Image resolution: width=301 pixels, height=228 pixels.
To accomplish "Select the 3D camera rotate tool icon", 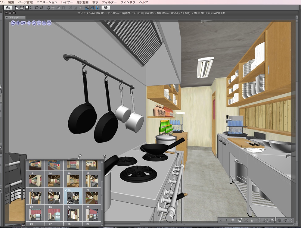I will click(x=13, y=23).
